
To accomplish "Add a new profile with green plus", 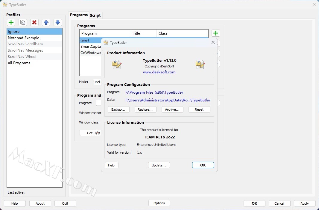I will click(11, 22).
